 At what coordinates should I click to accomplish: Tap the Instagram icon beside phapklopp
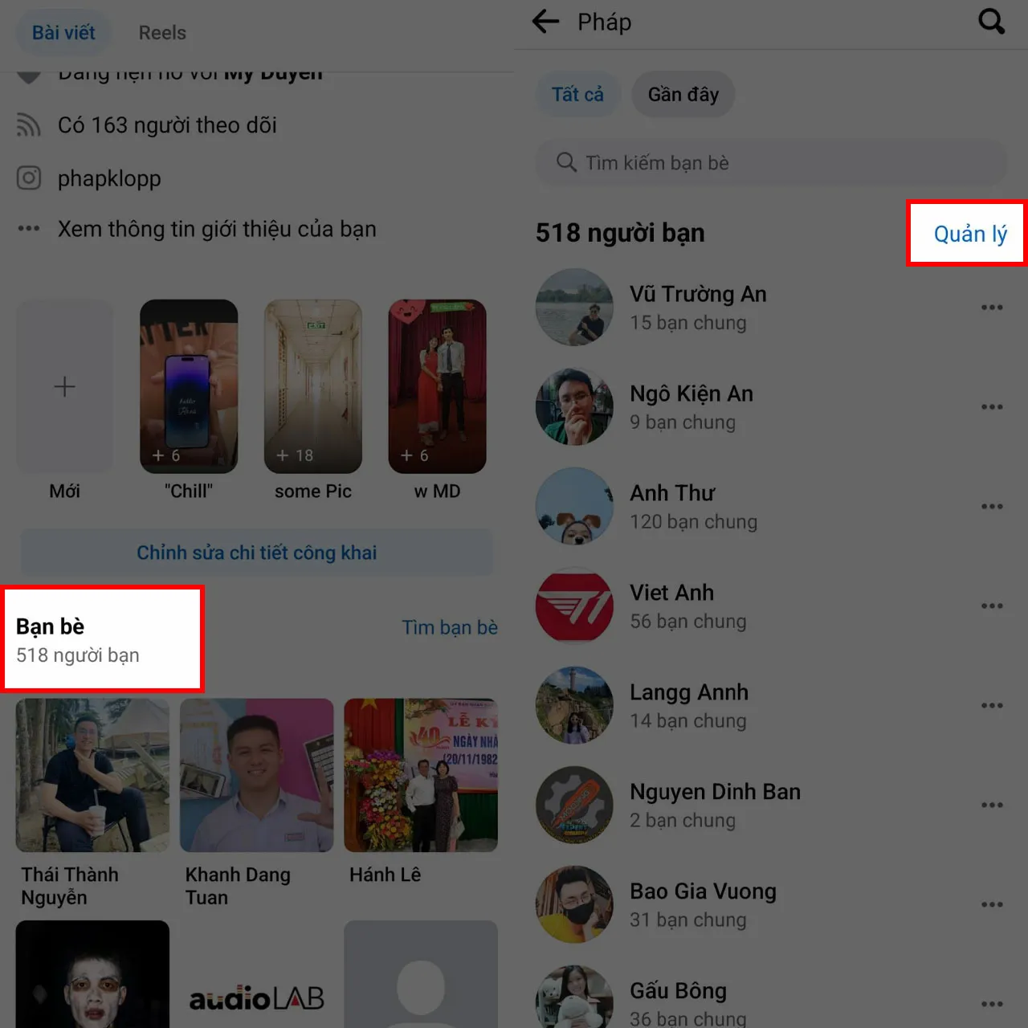[x=29, y=178]
